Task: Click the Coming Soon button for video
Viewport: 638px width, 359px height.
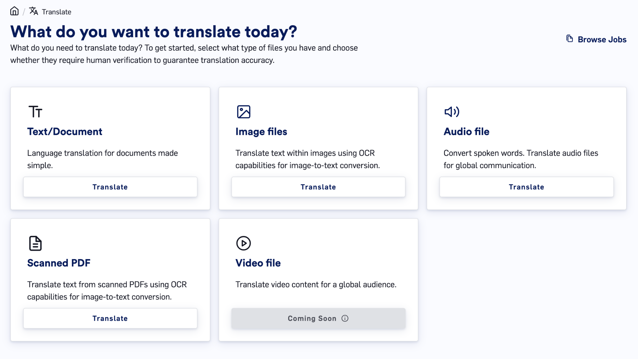Action: tap(318, 318)
